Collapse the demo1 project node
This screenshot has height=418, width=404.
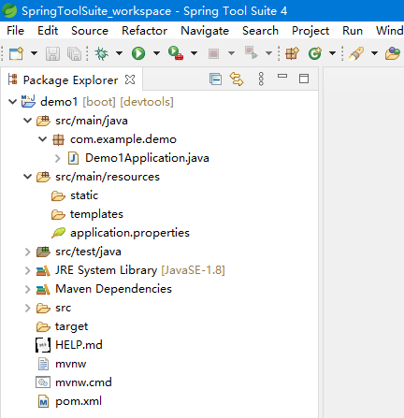point(12,102)
